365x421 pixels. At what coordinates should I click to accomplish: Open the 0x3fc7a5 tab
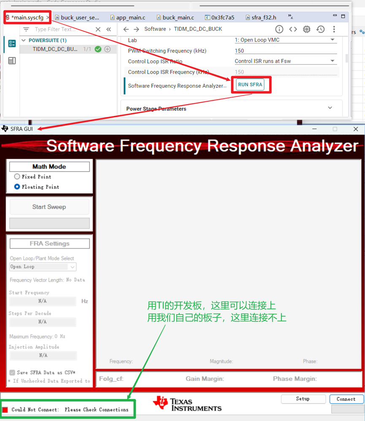[x=219, y=18]
